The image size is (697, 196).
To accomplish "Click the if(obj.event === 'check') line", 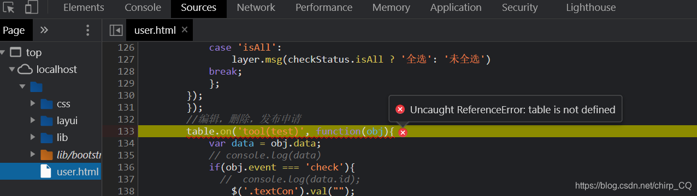I will click(x=282, y=167).
